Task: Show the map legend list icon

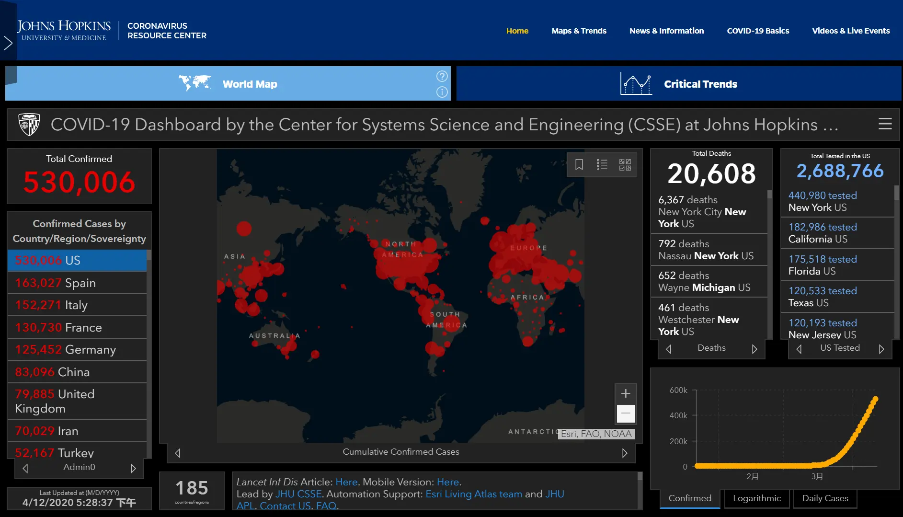Action: [x=602, y=165]
